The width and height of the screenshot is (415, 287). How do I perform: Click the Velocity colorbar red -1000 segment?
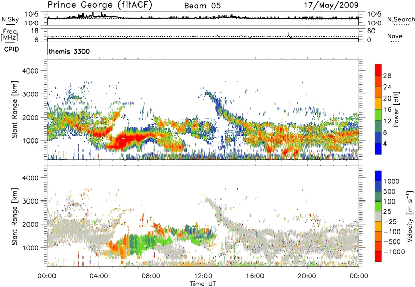pyautogui.click(x=378, y=256)
